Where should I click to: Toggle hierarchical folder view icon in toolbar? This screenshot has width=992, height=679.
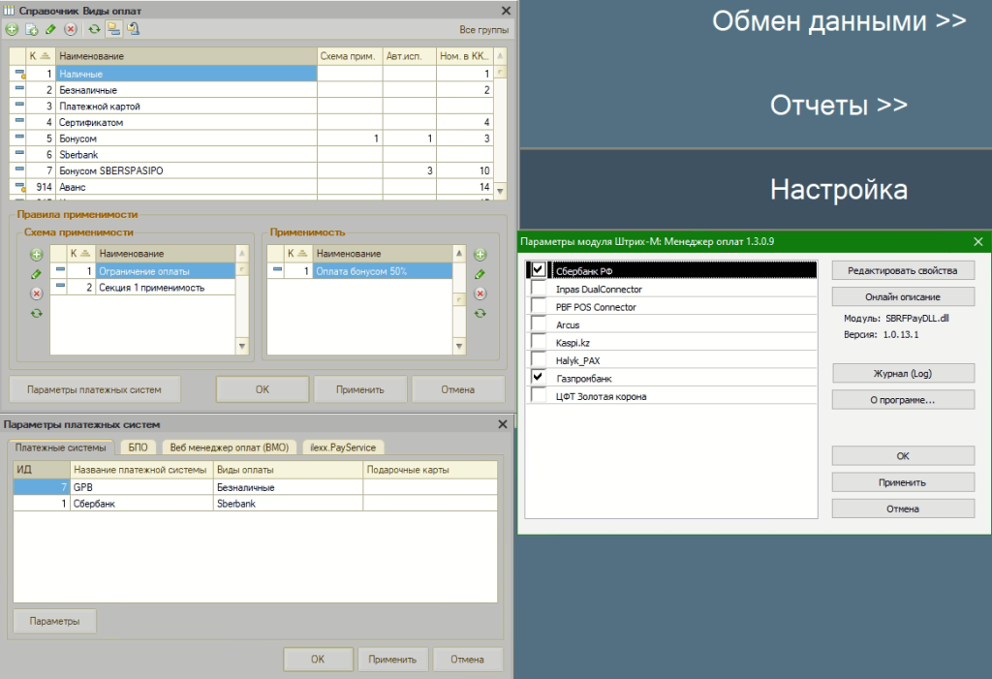[x=114, y=28]
